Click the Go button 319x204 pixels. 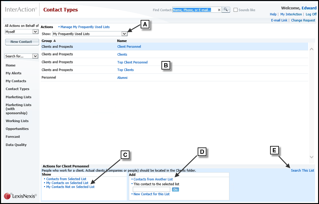pyautogui.click(x=175, y=189)
